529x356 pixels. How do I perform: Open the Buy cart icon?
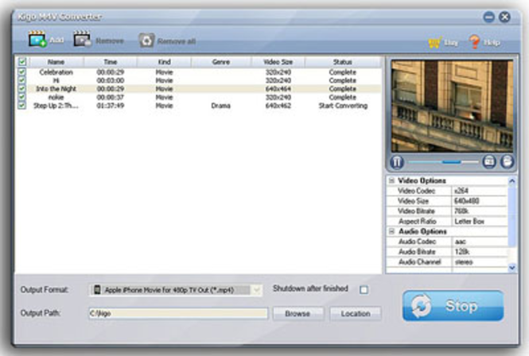(x=435, y=42)
